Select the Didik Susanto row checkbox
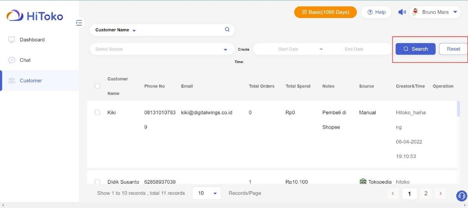The image size is (468, 208). pos(97,182)
